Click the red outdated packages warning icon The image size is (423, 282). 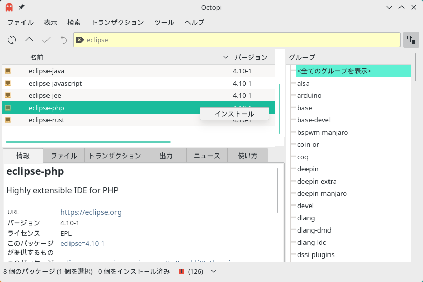pos(182,271)
